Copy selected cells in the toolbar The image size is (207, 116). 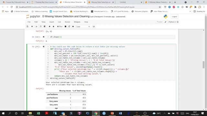41,26
